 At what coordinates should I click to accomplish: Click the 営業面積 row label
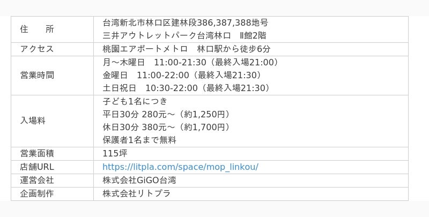[37, 153]
